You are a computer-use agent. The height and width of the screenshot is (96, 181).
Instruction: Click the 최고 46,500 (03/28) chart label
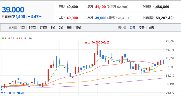pyautogui.click(x=98, y=42)
